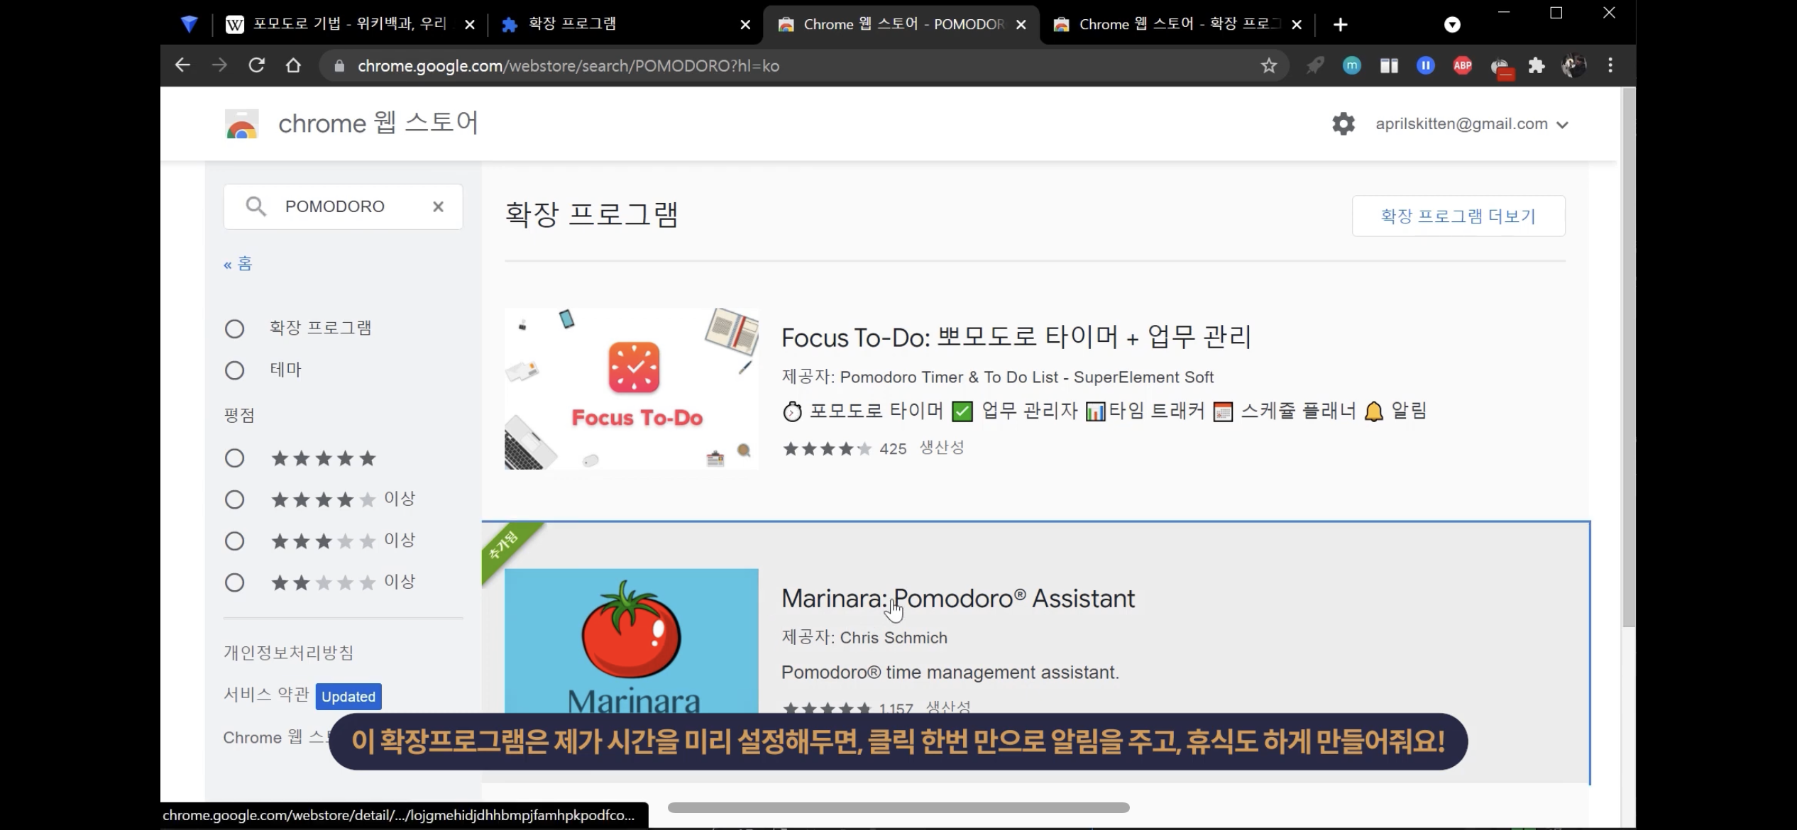Open 개인정보처리방침 link
The image size is (1797, 830).
click(x=288, y=653)
